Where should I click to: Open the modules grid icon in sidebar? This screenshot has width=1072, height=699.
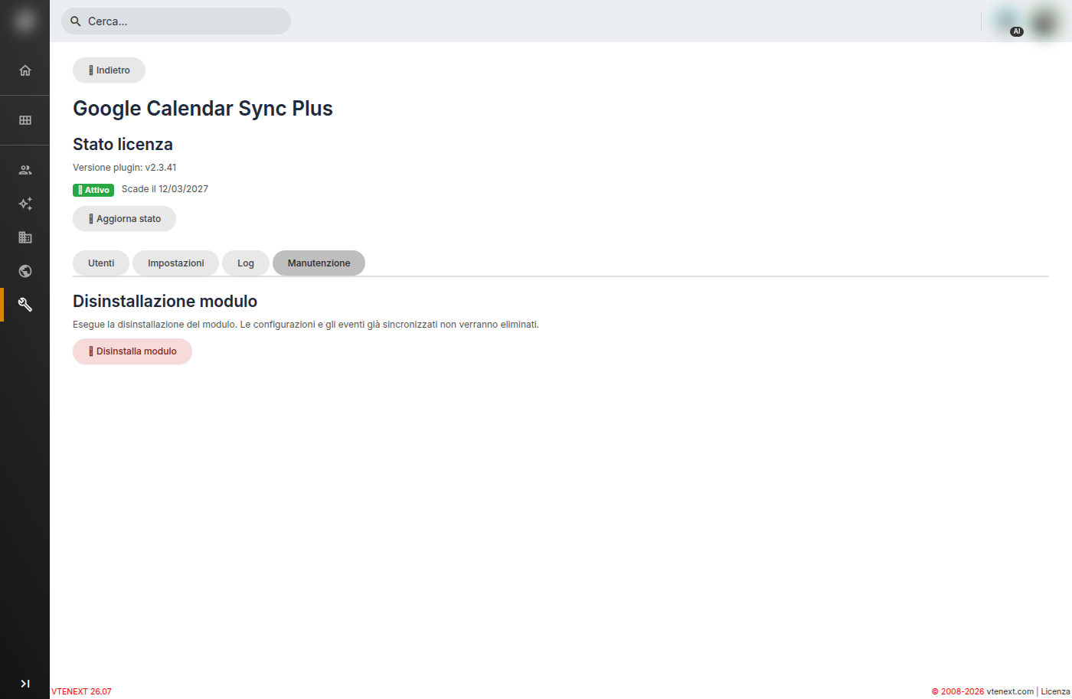[25, 120]
